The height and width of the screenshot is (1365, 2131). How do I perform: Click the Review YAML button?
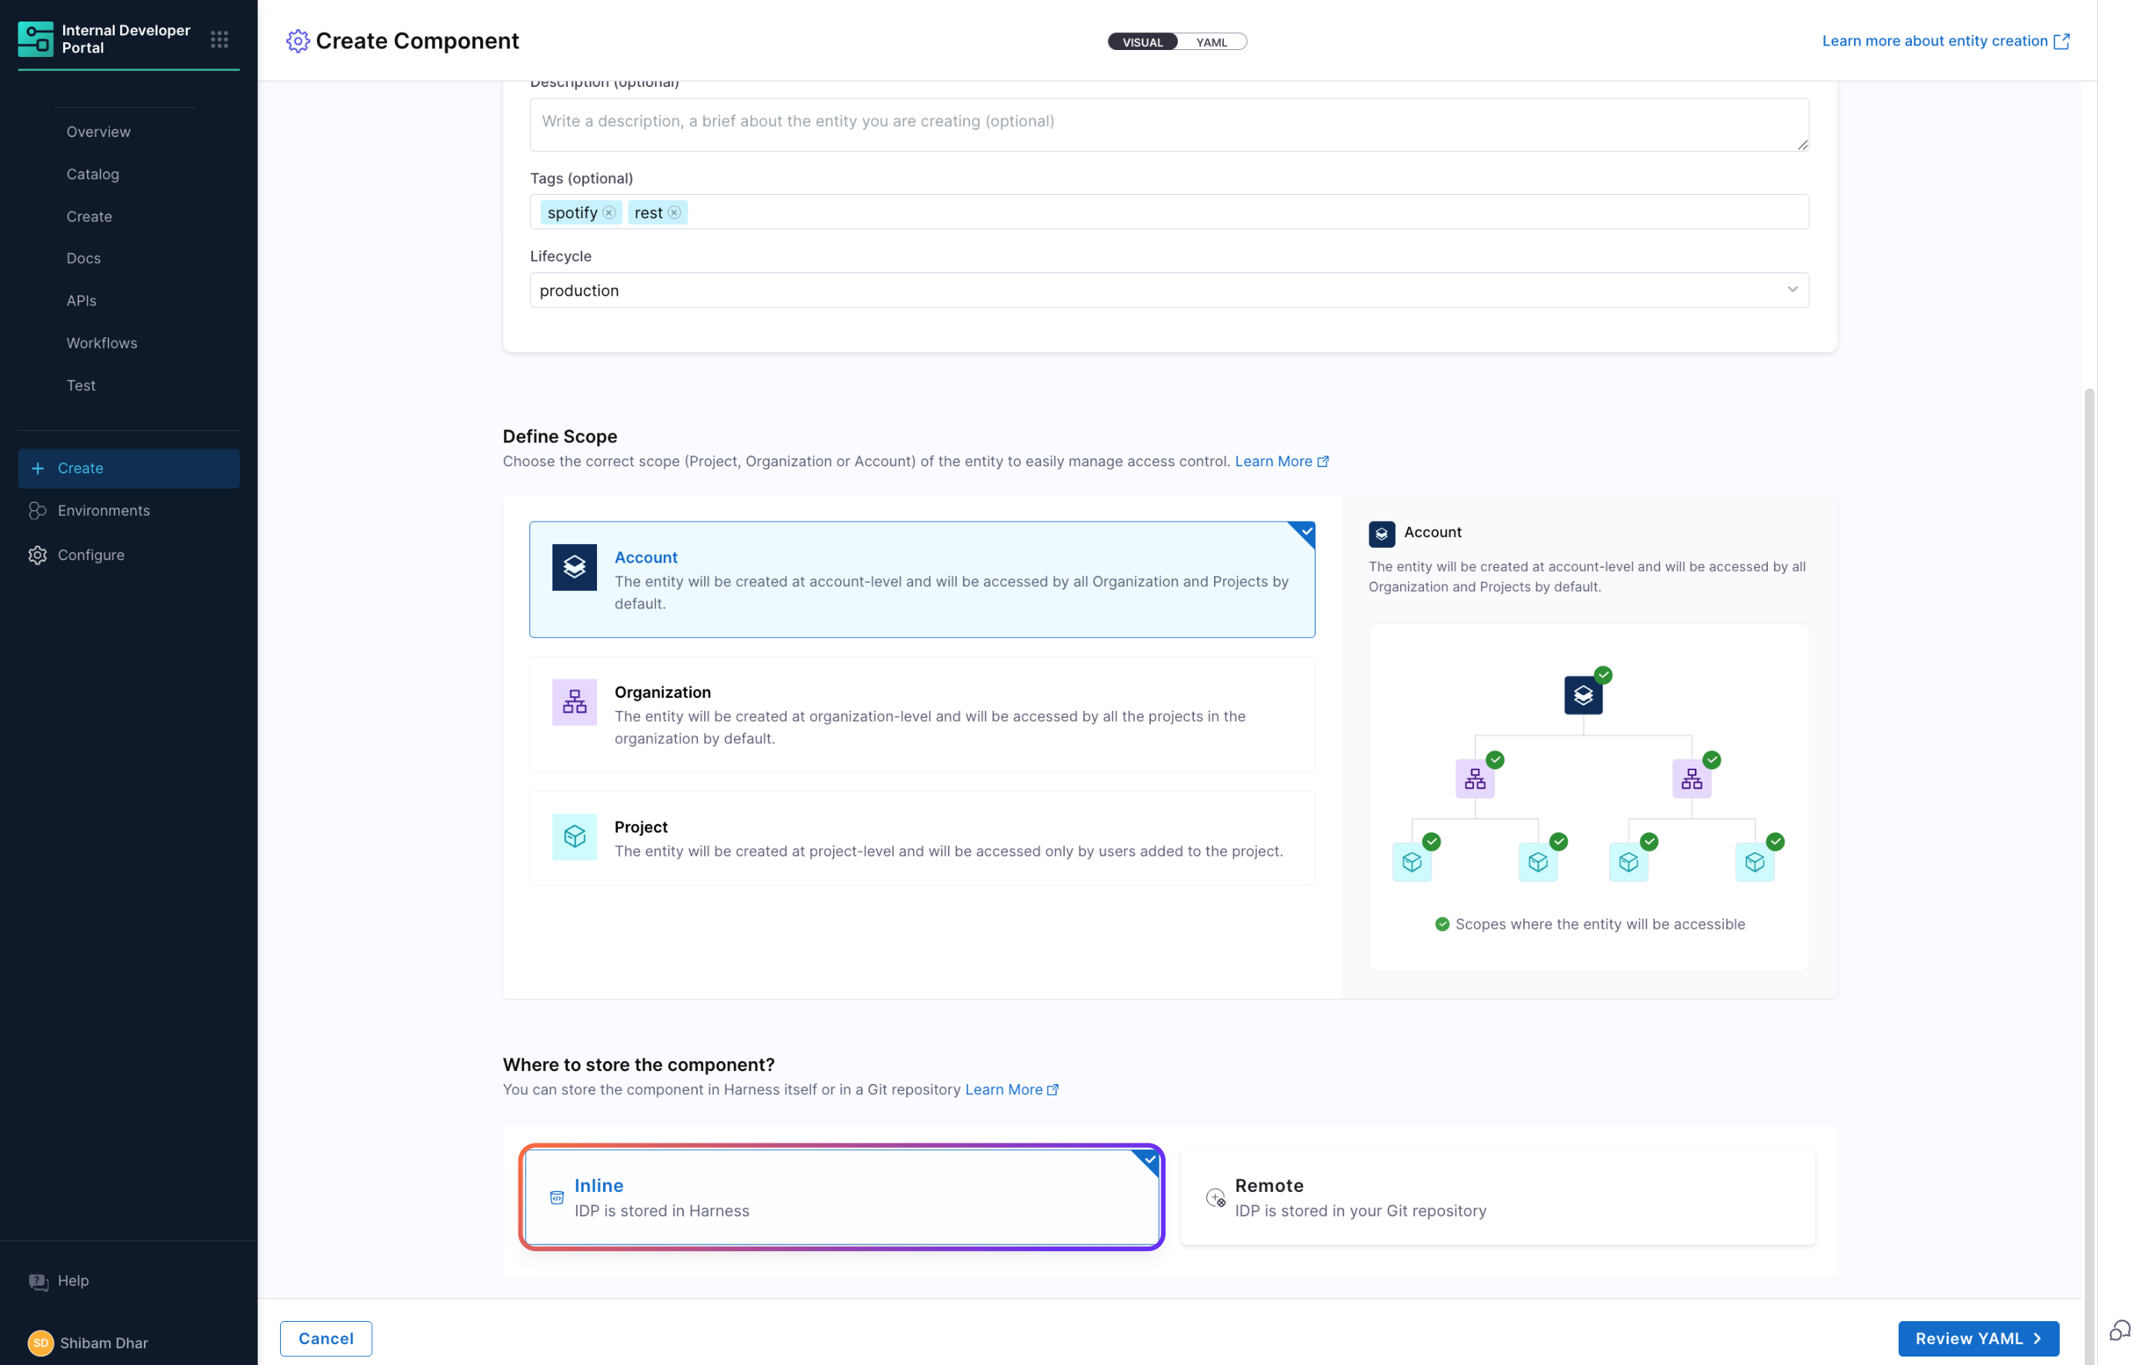pos(1977,1338)
